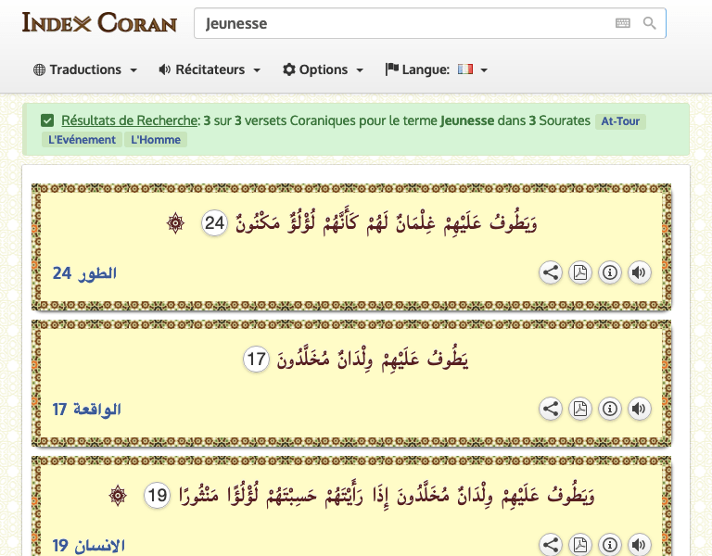Screen dimensions: 712x556
Task: Filter results by At-Tour sourate tag
Action: pos(620,121)
